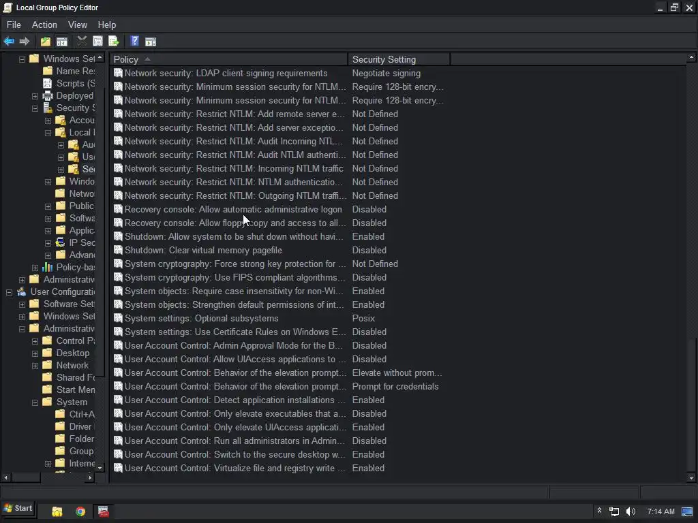
Task: Expand the Interne... tree node
Action: 48,464
